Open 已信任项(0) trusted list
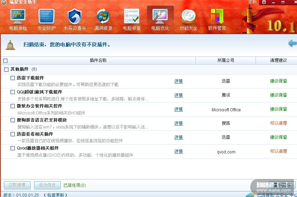The image size is (297, 197). point(75,185)
